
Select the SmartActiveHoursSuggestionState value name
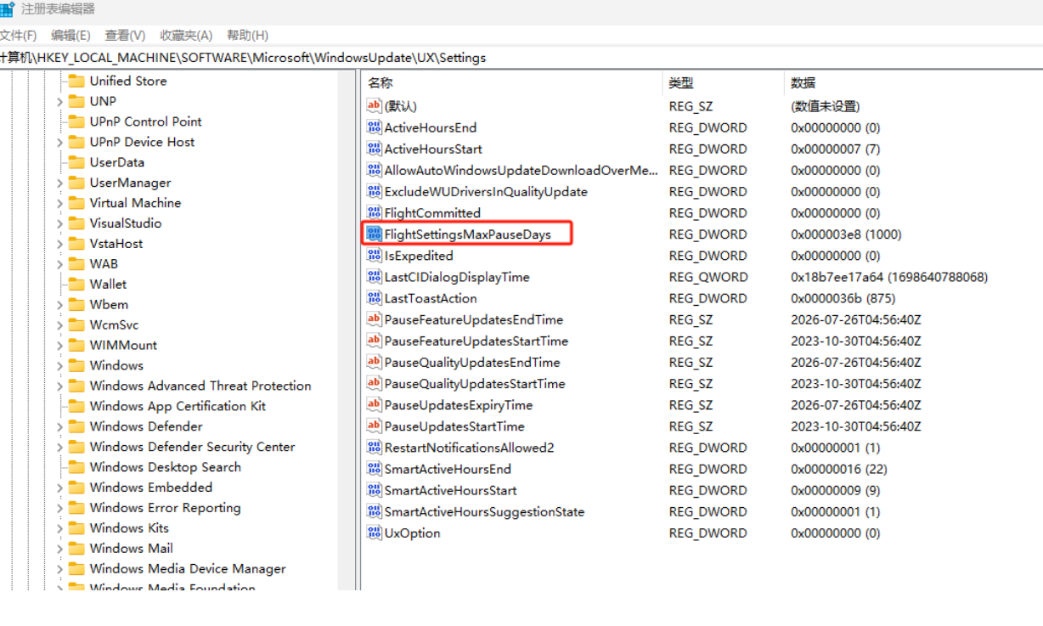pyautogui.click(x=484, y=512)
